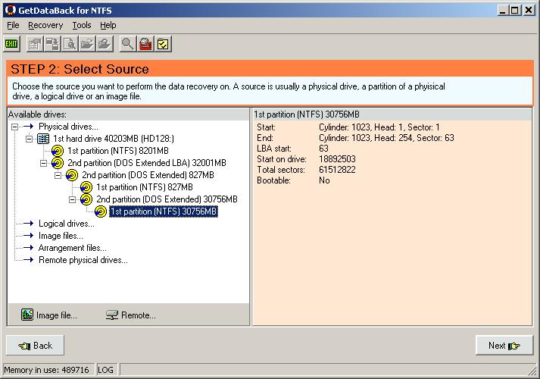Click the arrow icon beside Physical drives
This screenshot has width=540, height=379.
pyautogui.click(x=28, y=127)
